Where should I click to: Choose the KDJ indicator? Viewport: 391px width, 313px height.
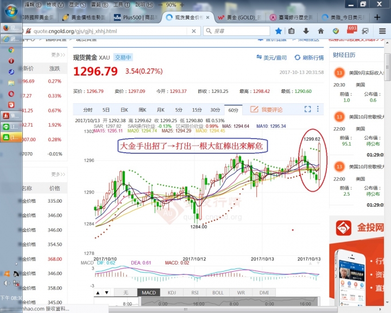click(x=172, y=292)
